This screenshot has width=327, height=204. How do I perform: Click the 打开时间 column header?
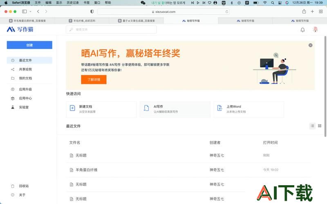[x=270, y=142]
